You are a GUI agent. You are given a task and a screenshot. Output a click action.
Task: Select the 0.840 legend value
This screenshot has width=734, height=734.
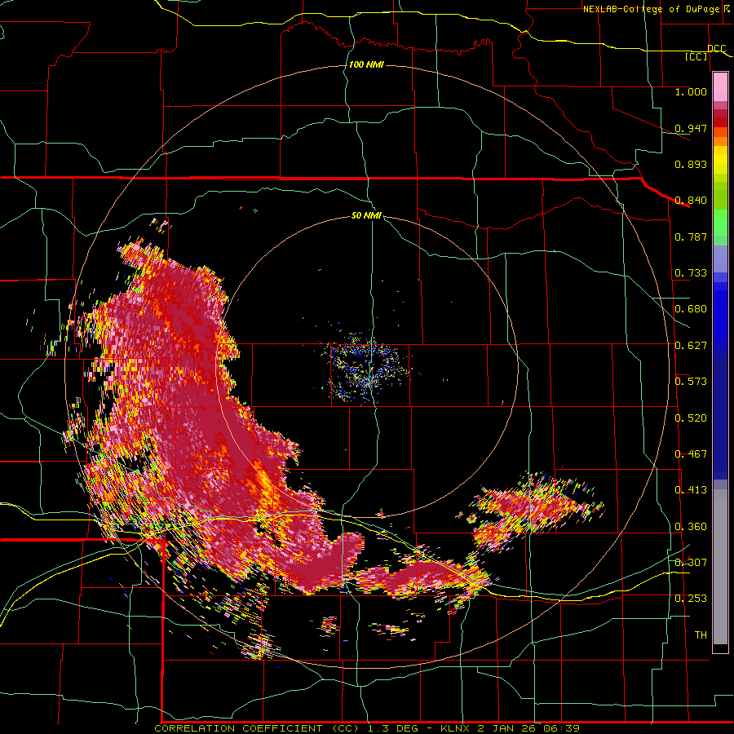(x=691, y=201)
